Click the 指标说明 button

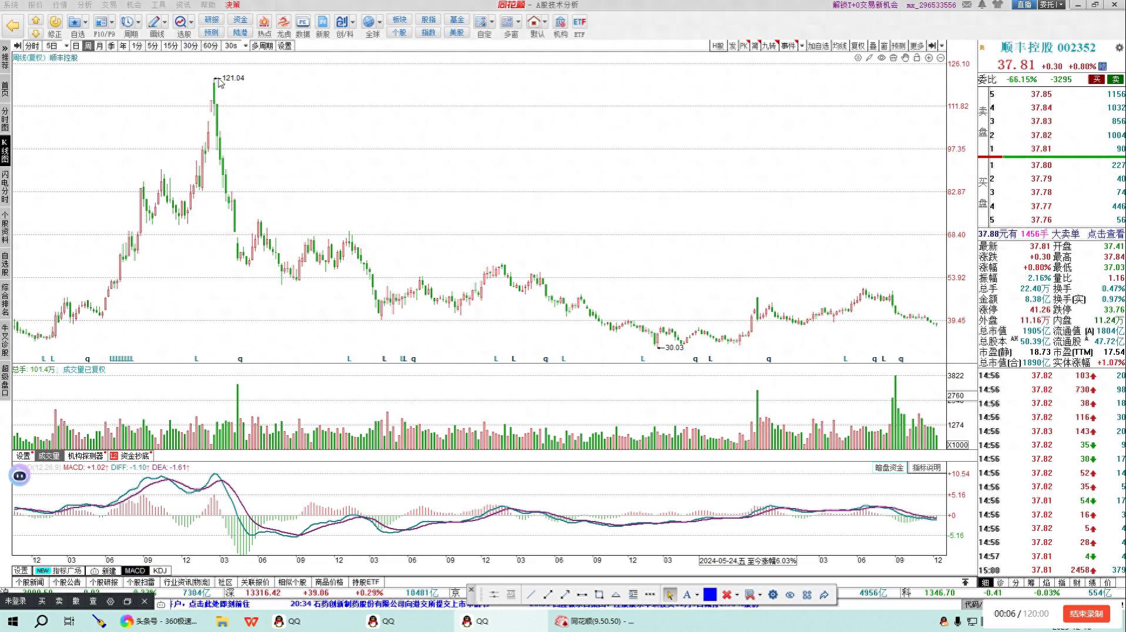(926, 468)
